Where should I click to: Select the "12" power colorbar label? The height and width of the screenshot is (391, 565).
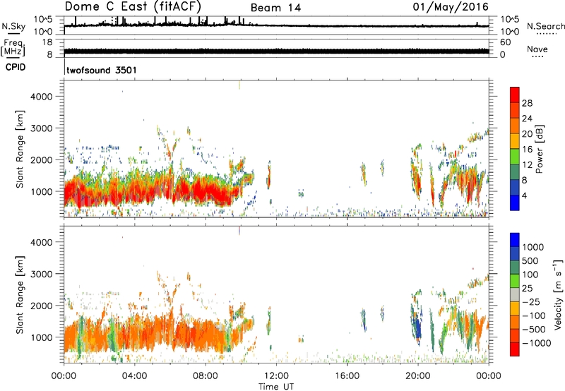point(527,165)
